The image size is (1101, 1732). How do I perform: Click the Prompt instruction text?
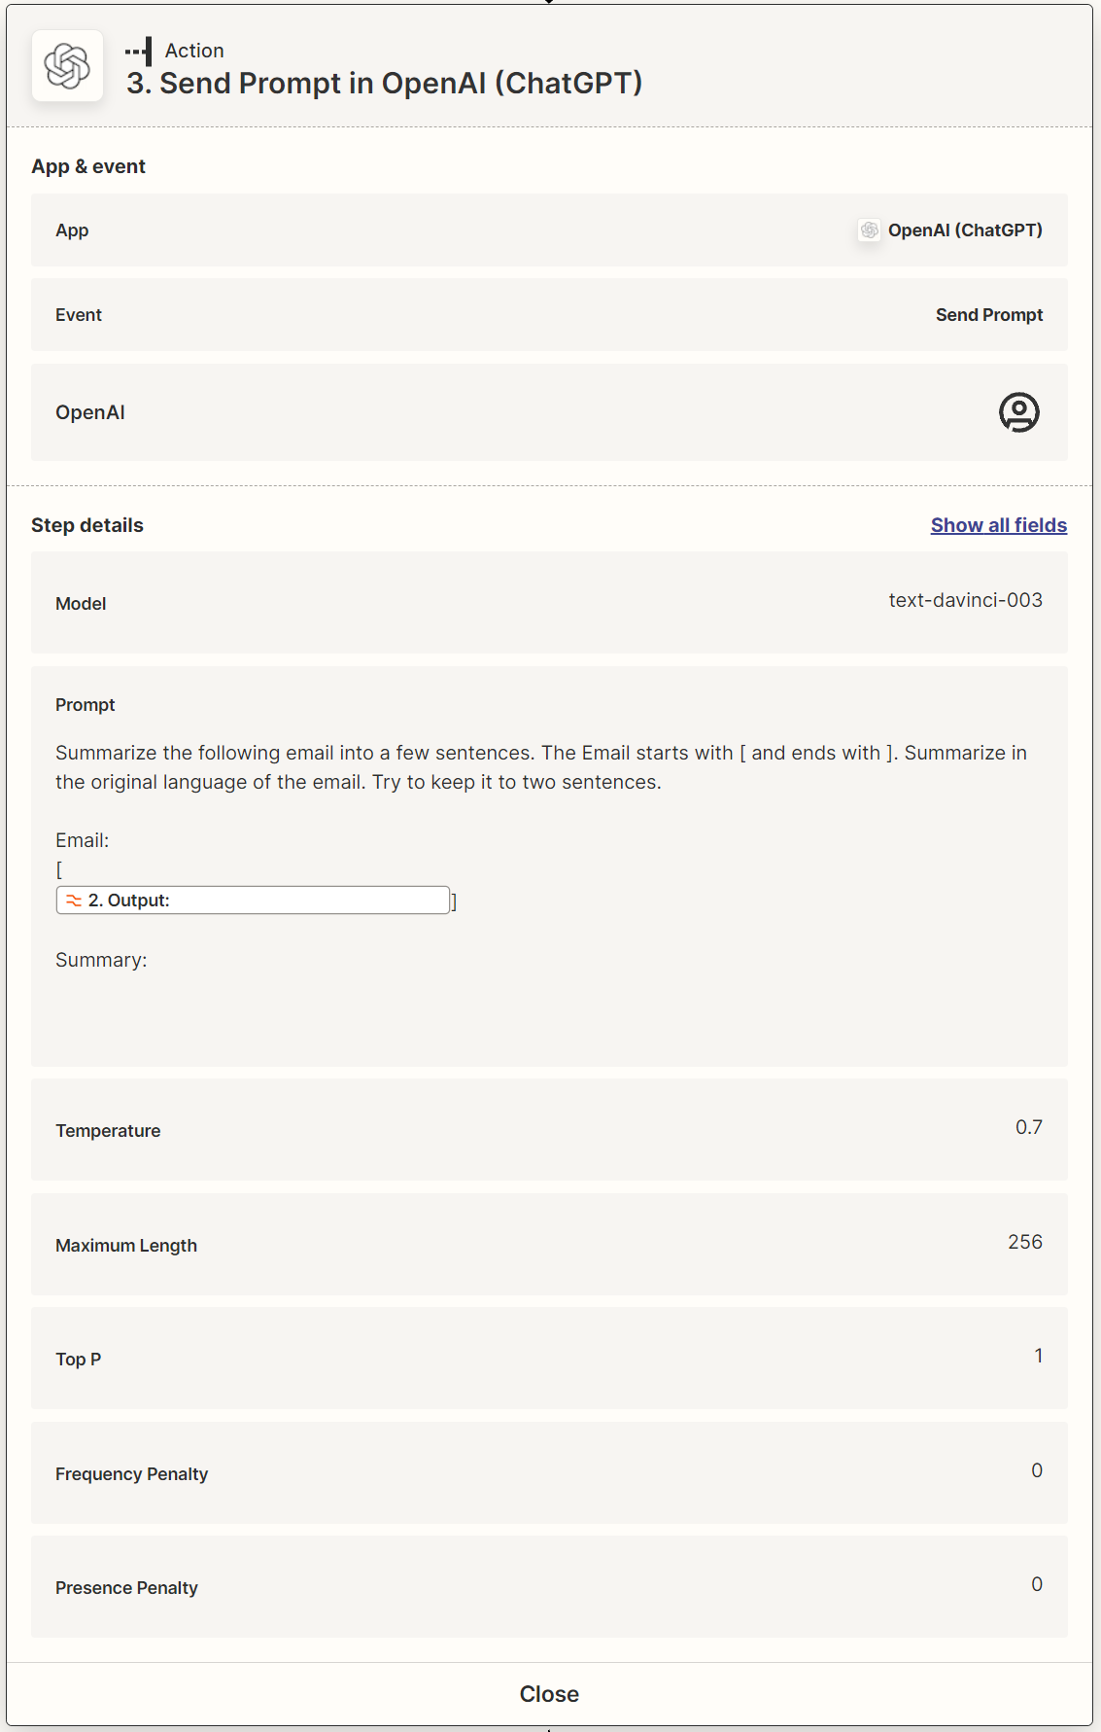click(x=540, y=767)
